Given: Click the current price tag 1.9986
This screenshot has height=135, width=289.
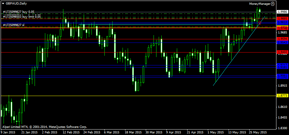Looking at the screenshot, I should coord(283,12).
